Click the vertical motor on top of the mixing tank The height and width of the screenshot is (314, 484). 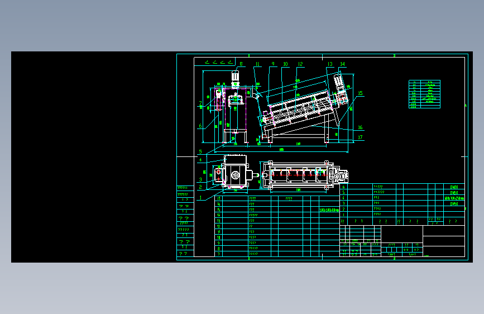tap(235, 79)
